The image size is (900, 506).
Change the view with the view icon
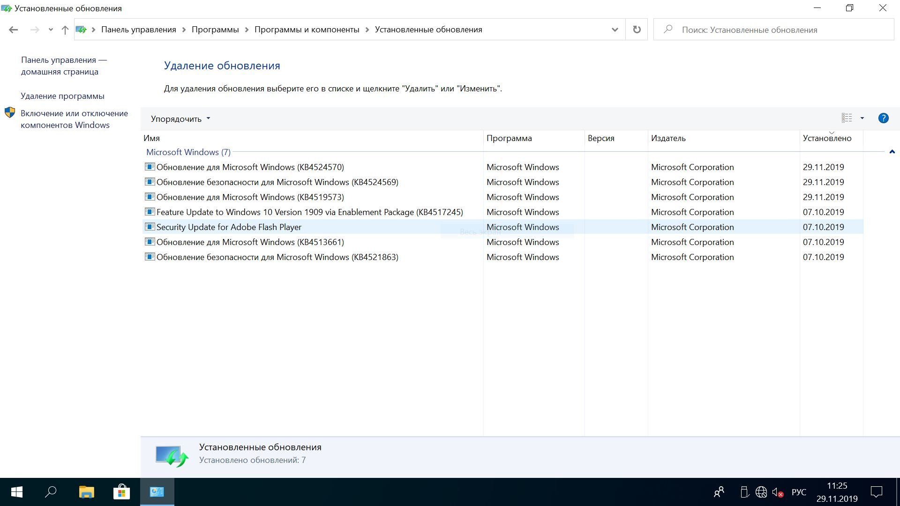coord(847,118)
